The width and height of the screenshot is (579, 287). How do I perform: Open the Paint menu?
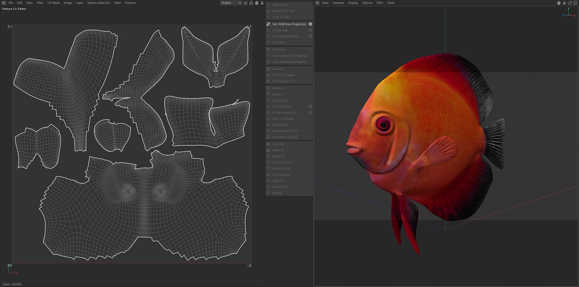(x=117, y=3)
